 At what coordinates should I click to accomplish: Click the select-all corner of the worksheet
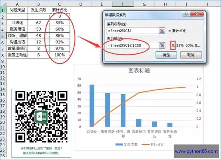tap(3, 4)
